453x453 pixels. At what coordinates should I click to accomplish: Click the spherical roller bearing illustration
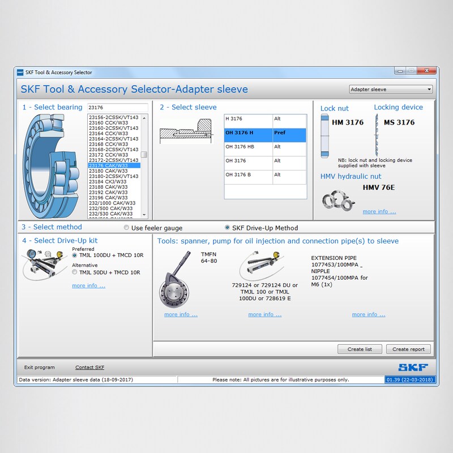51,166
